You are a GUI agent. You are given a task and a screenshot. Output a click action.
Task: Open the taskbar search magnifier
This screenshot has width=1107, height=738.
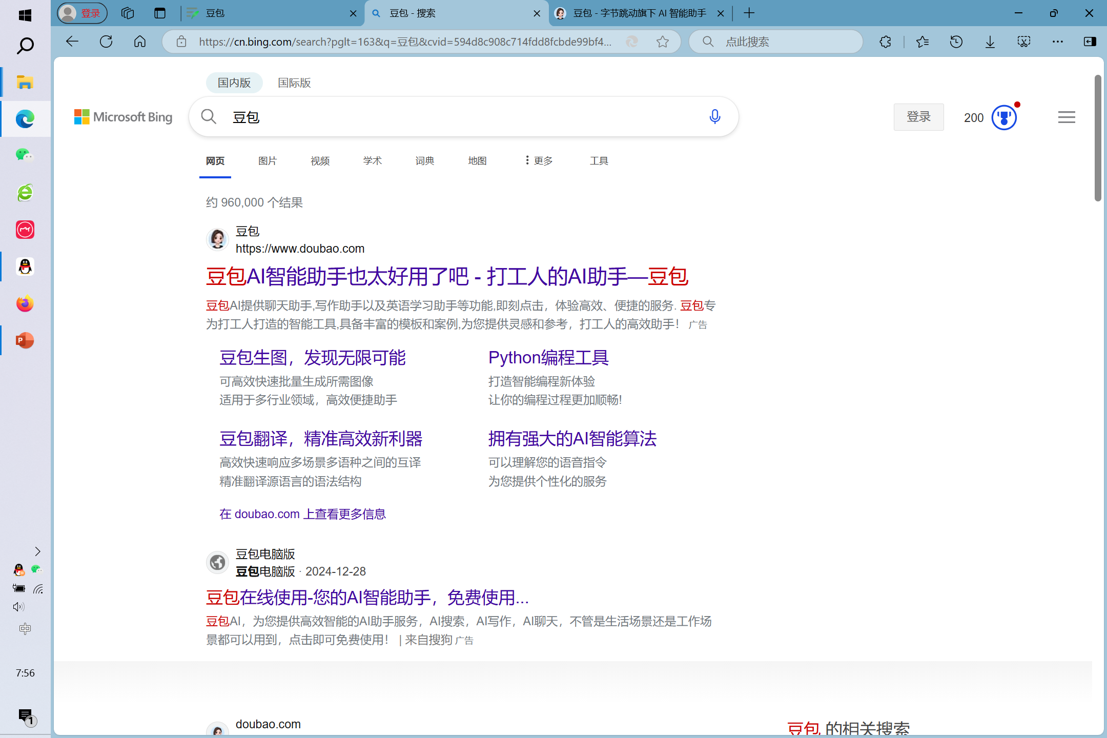click(x=25, y=46)
